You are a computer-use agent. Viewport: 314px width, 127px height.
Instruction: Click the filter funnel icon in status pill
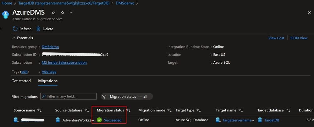[x=104, y=97]
